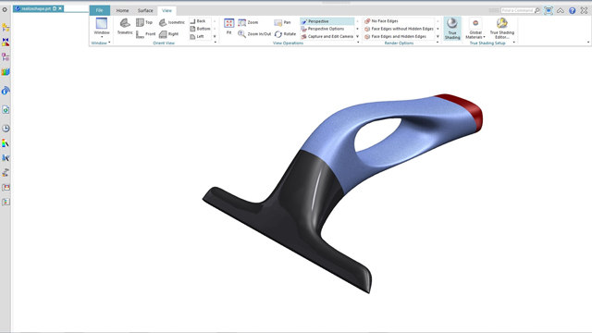Open the Assembly Navigator sidebar icon
The width and height of the screenshot is (592, 333).
[x=6, y=27]
